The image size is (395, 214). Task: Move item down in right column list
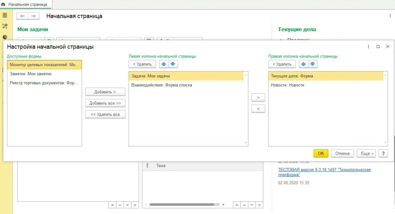point(313,64)
